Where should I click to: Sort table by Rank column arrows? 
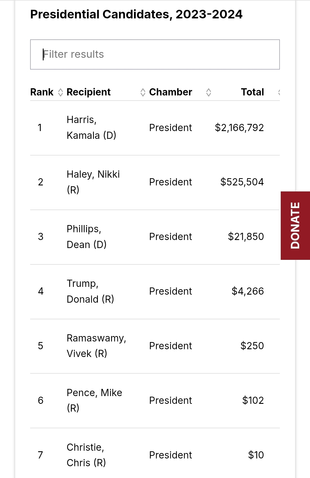click(x=60, y=92)
